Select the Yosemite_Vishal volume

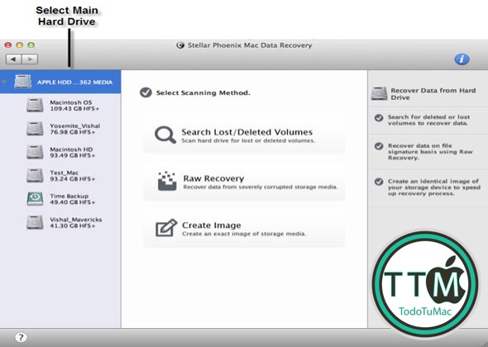point(60,129)
